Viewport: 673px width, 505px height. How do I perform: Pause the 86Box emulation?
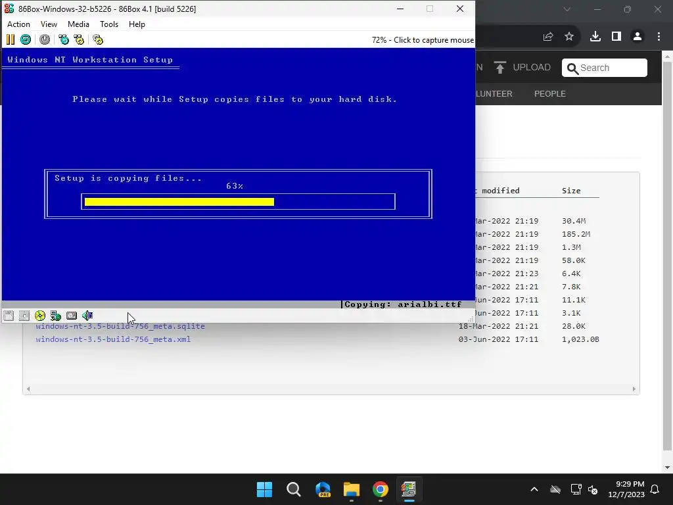(11, 40)
